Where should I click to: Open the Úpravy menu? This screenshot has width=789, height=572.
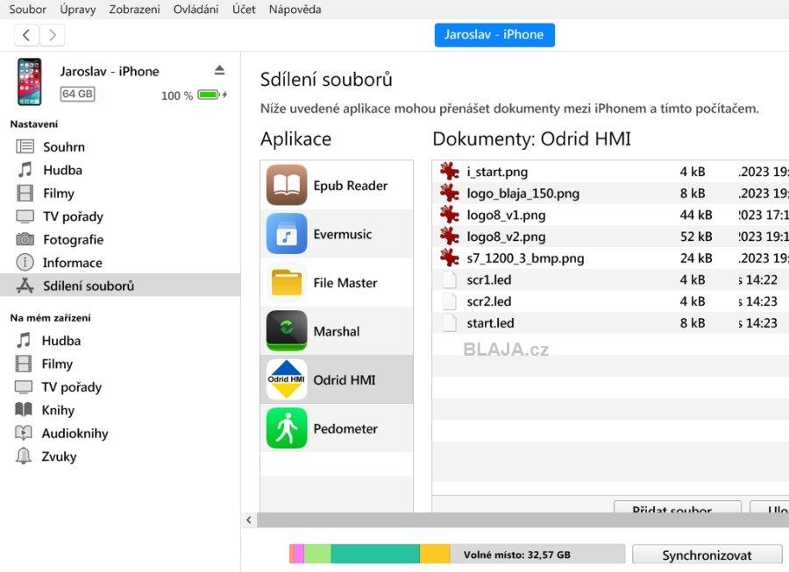tap(77, 9)
